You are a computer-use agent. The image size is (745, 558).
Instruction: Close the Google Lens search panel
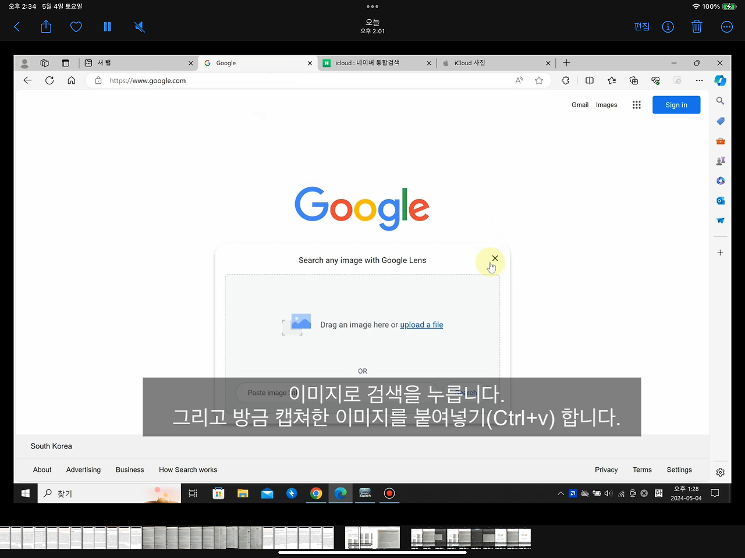click(495, 258)
